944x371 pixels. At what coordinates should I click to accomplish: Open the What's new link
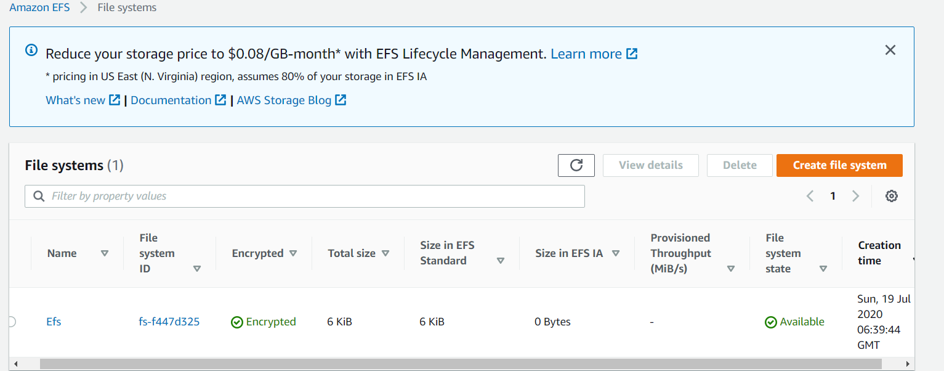75,100
